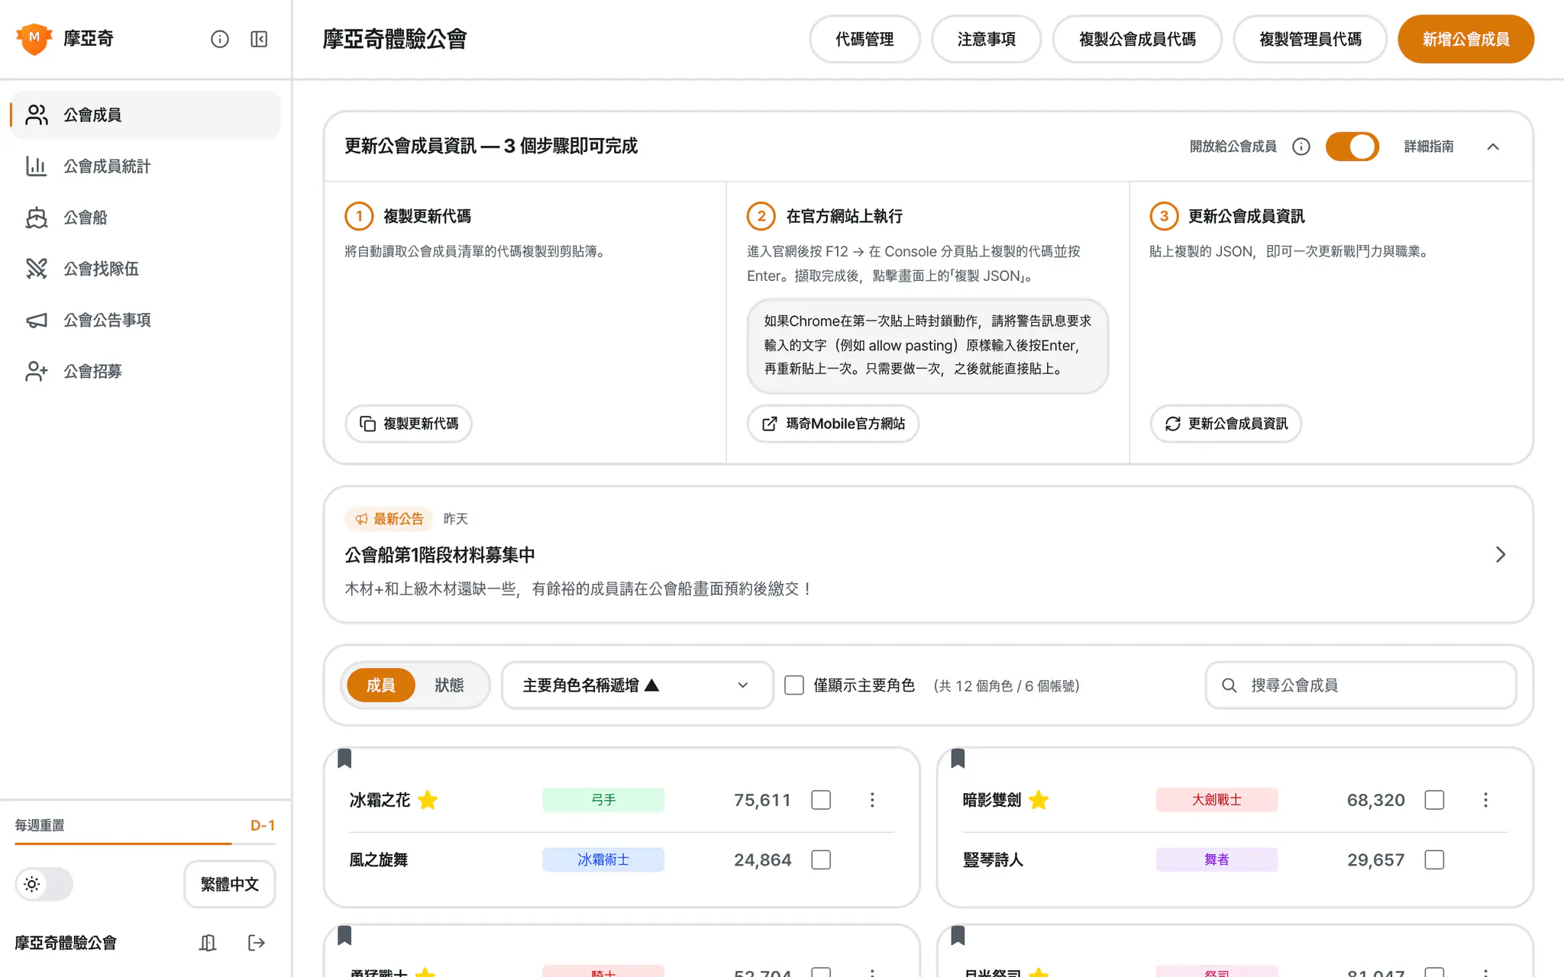
Task: Open the more options menu for 暗影雙劍
Action: (1485, 800)
